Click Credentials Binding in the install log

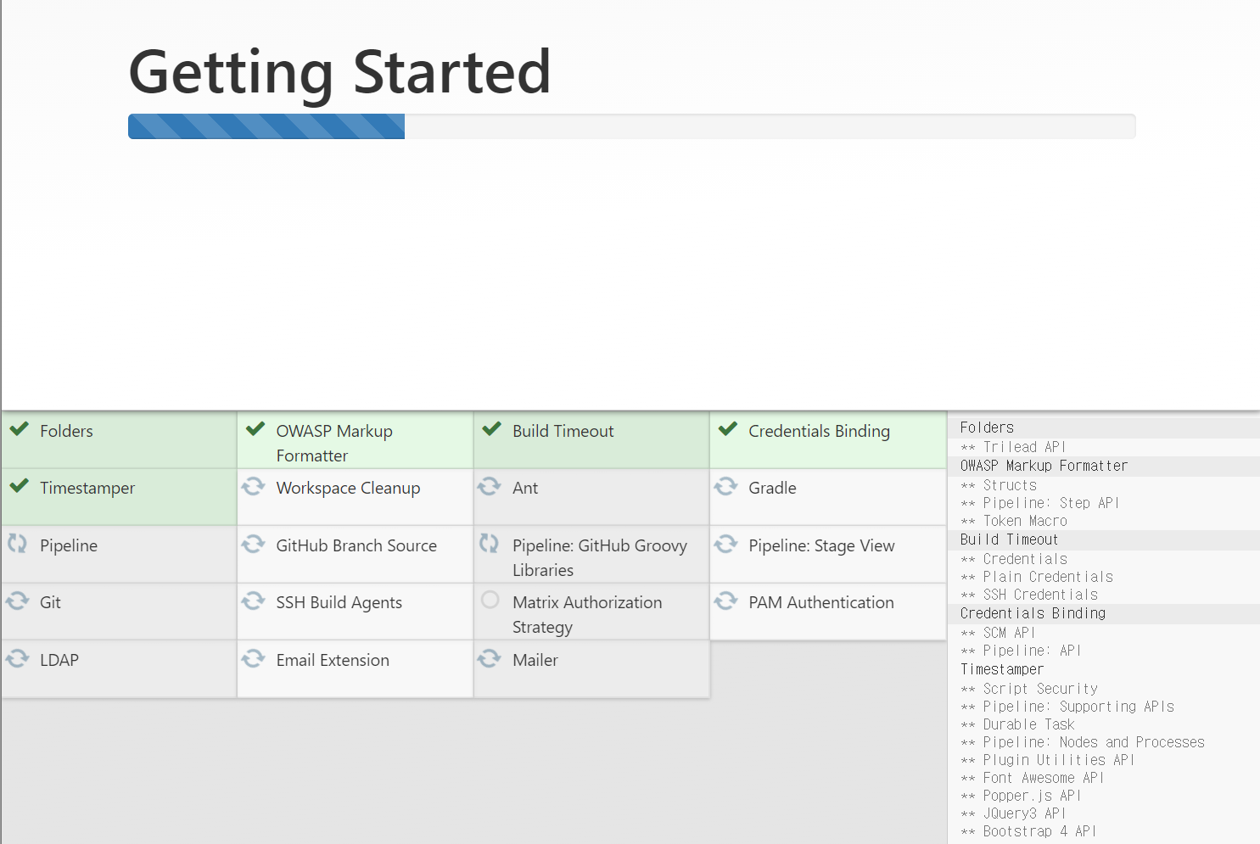pos(1033,613)
